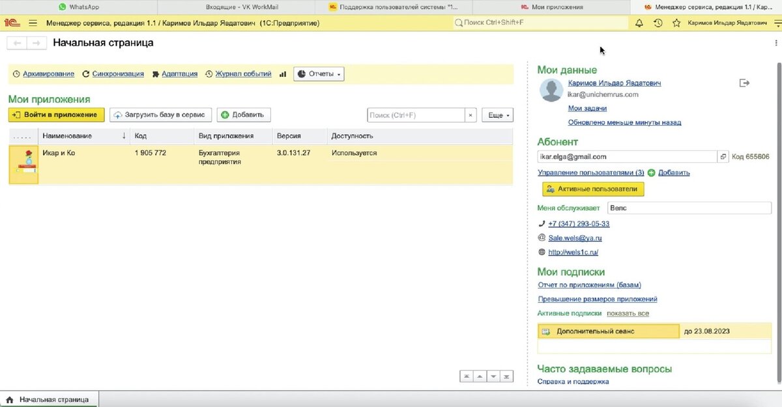Open the Отчеты dropdown
The width and height of the screenshot is (782, 407).
coord(319,74)
